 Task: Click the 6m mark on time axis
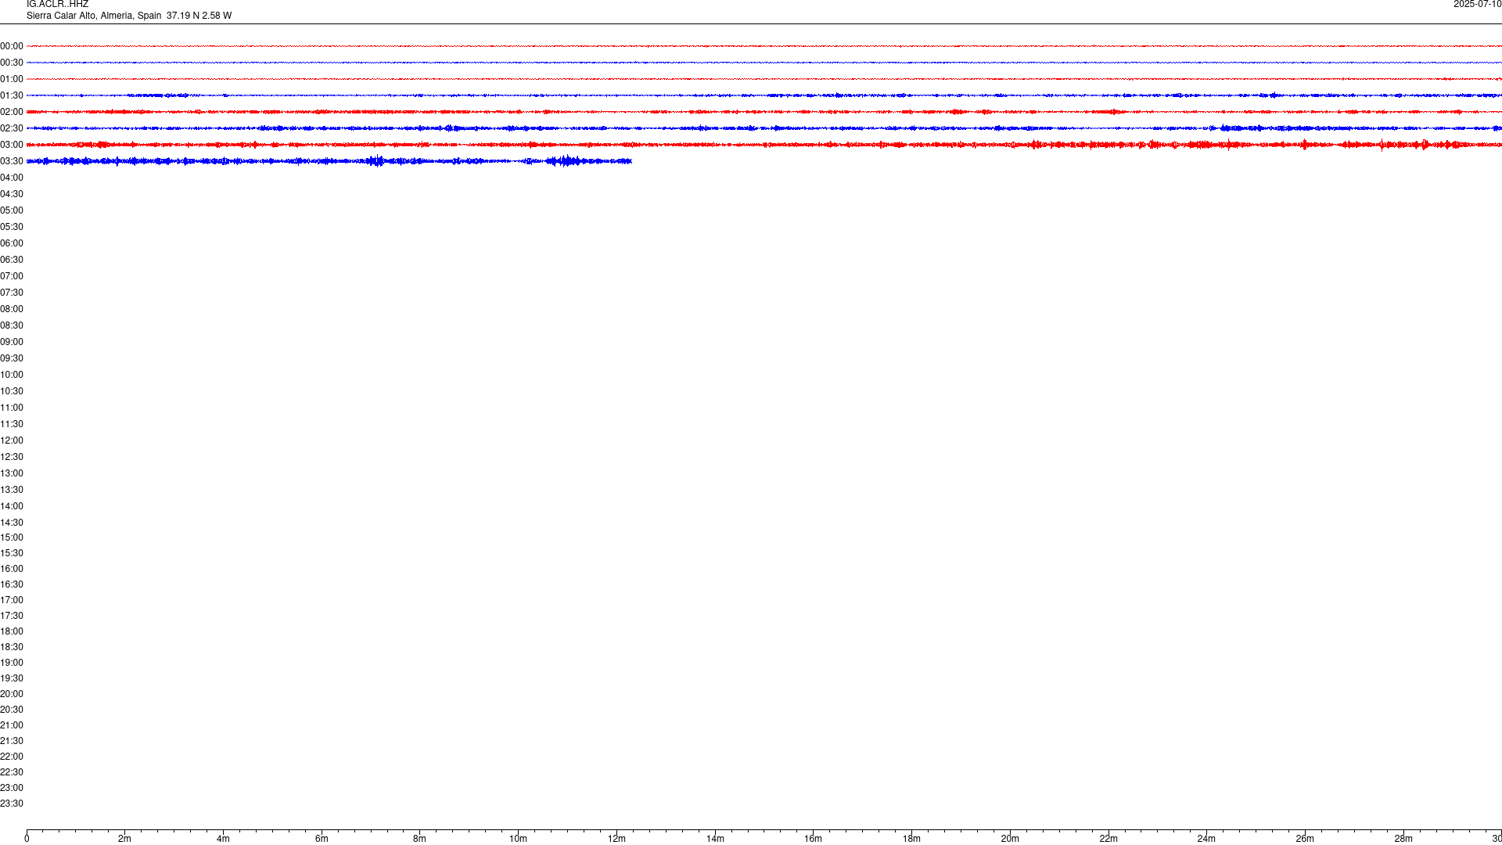point(322,839)
